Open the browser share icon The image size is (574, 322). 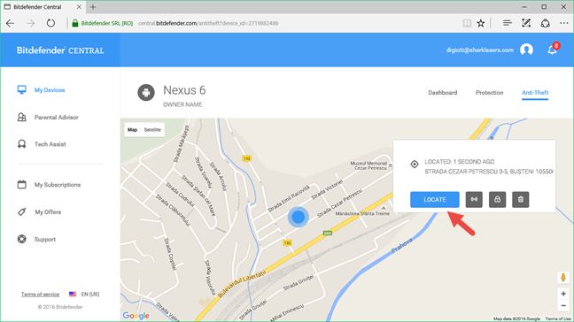[x=546, y=23]
